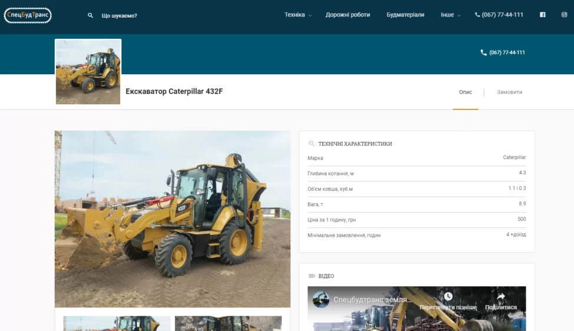This screenshot has width=574, height=331.
Task: Click the Share arrow icon on video
Action: [500, 297]
